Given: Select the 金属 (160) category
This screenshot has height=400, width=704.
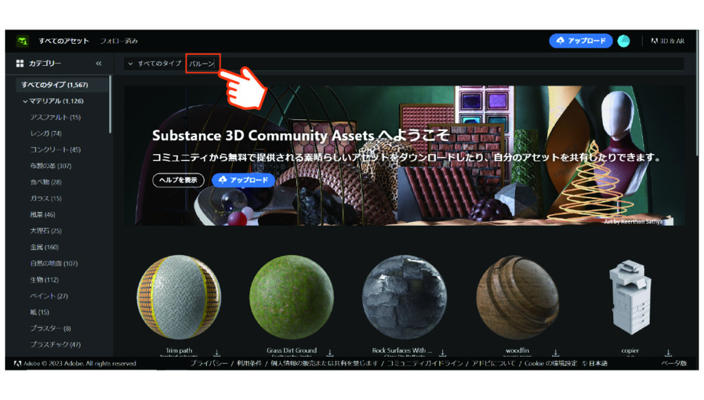Looking at the screenshot, I should [x=45, y=247].
